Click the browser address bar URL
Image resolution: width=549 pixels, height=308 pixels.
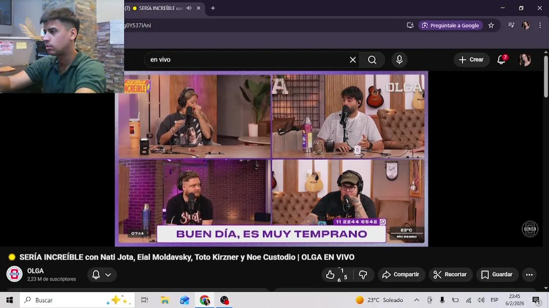pyautogui.click(x=138, y=25)
